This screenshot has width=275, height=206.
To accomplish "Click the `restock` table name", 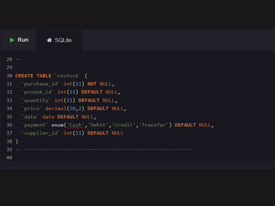I will tap(68, 76).
